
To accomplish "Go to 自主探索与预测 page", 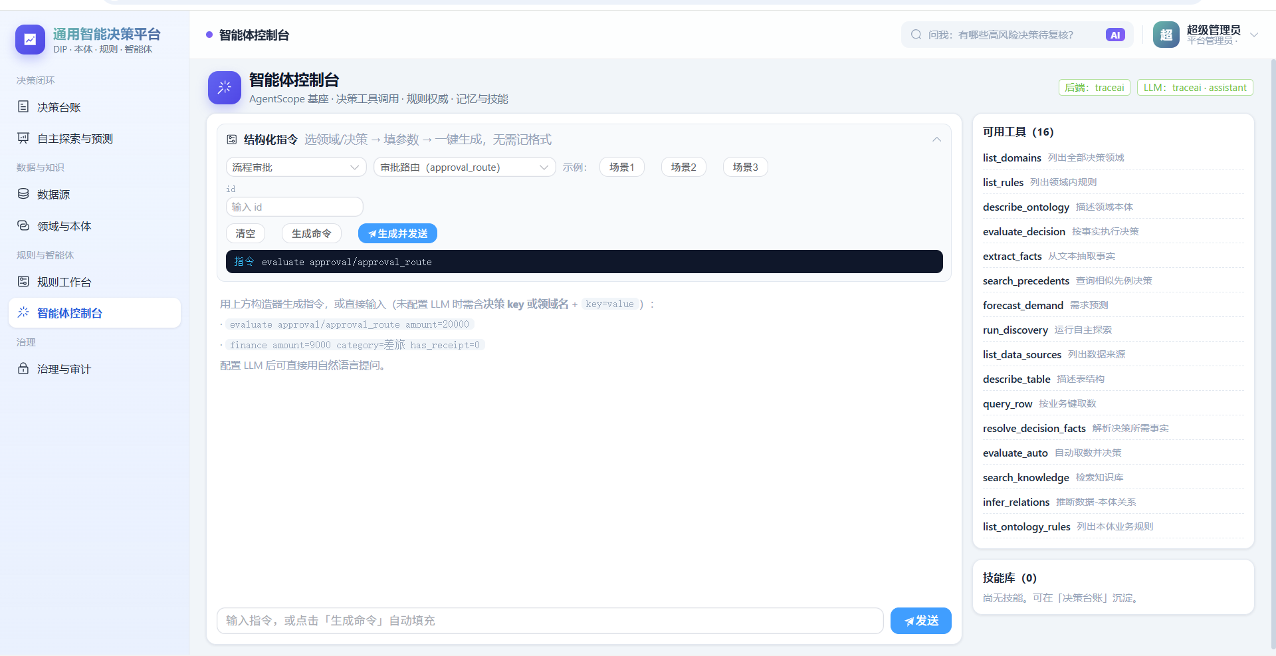I will 94,138.
